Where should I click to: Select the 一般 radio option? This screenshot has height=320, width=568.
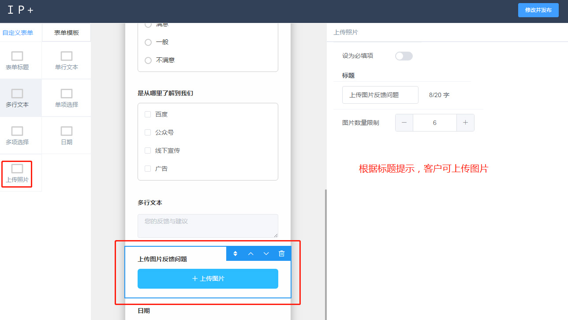point(148,42)
